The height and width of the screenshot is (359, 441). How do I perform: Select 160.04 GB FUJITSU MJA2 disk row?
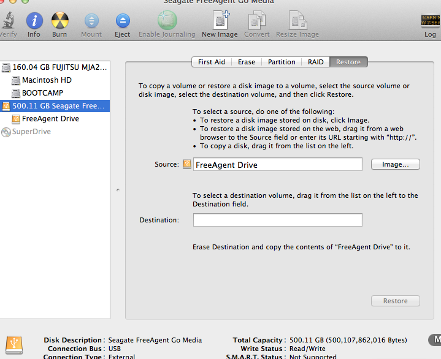[x=55, y=67]
